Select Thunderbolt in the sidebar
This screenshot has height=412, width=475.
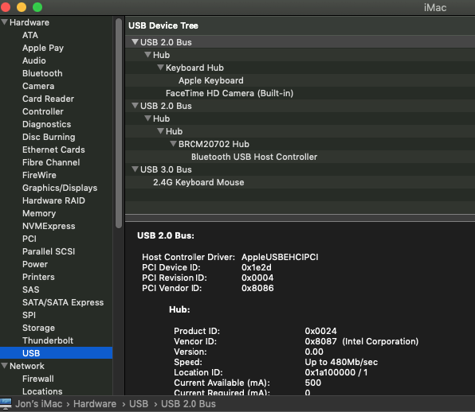[48, 340]
